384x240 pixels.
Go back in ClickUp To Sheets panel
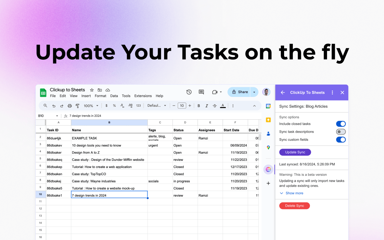point(283,92)
